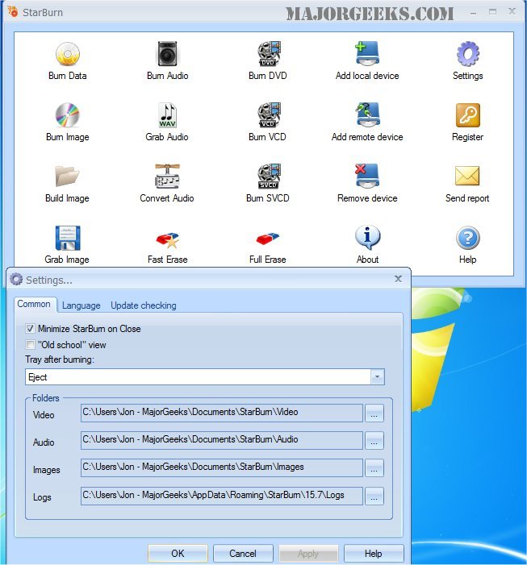527x565 pixels.
Task: Switch to the Language tab
Action: pos(82,305)
